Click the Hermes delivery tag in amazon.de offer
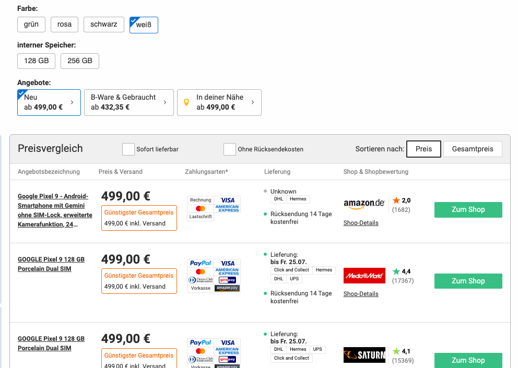The height and width of the screenshot is (368, 518). click(298, 199)
